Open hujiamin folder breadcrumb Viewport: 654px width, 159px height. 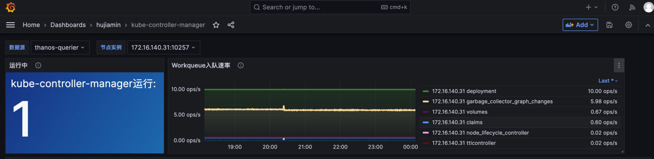click(x=108, y=25)
